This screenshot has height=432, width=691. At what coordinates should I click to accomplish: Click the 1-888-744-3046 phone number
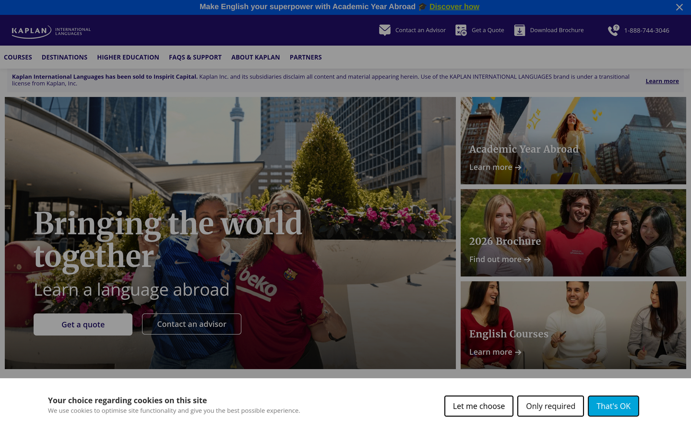[646, 30]
